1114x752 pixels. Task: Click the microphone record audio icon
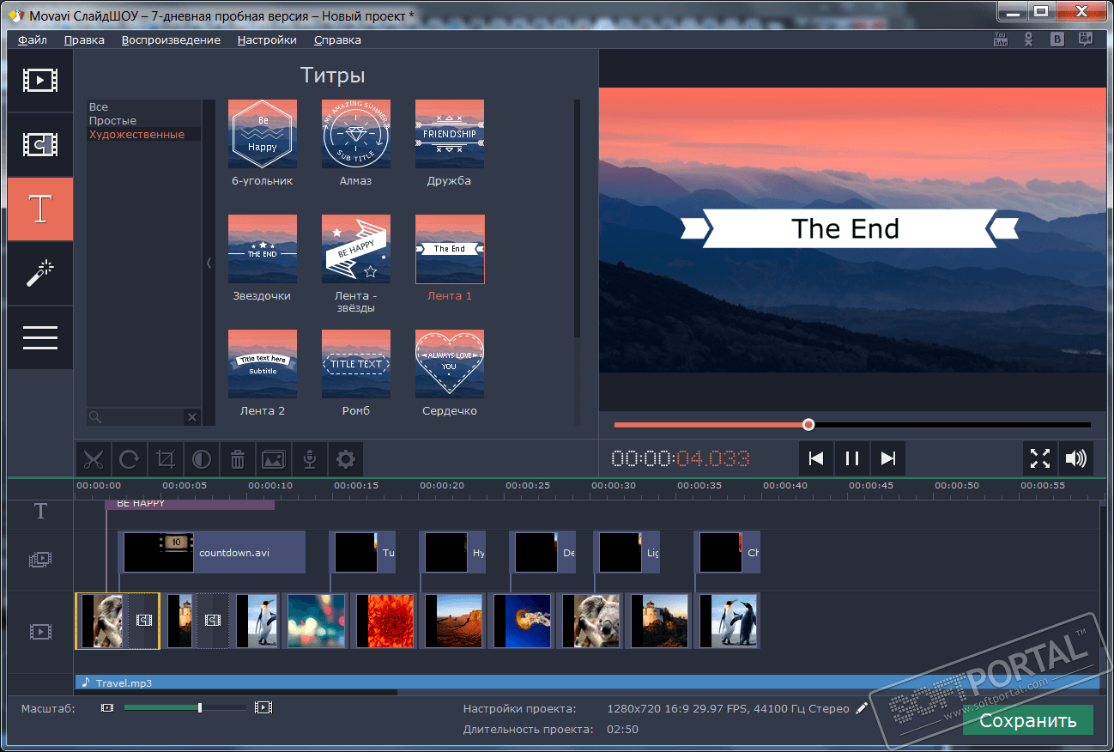click(x=310, y=459)
